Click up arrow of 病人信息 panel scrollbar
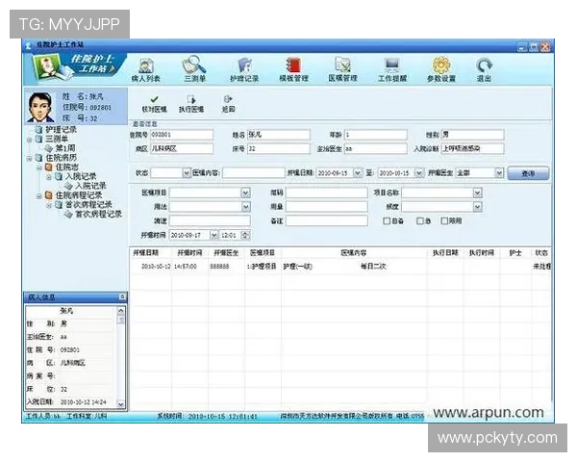This screenshot has width=577, height=462. [121, 311]
